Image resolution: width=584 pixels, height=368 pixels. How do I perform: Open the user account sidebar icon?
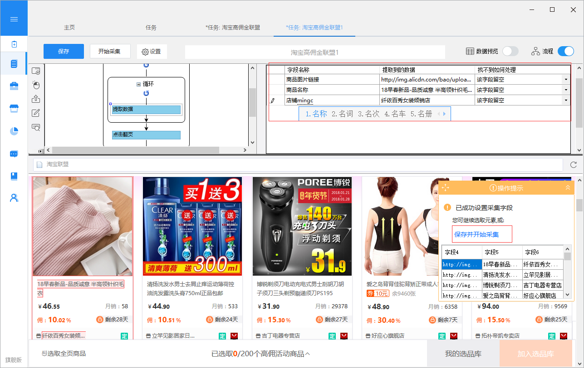coord(14,198)
